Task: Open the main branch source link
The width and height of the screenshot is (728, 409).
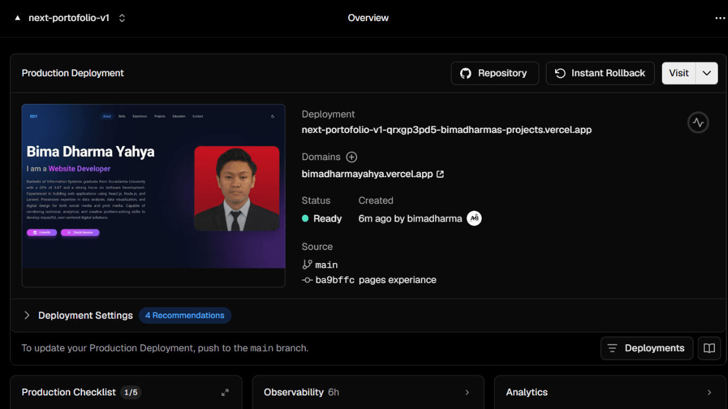Action: click(320, 265)
